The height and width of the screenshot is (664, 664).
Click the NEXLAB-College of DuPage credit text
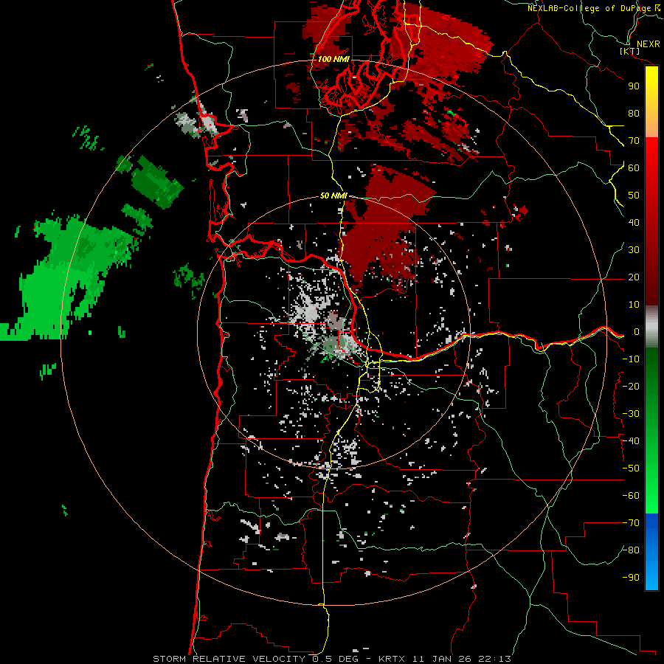pos(589,8)
